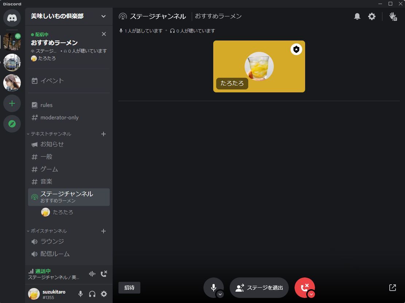The height and width of the screenshot is (303, 405).
Task: Select the server icon with green stage badge
Action: pyautogui.click(x=12, y=41)
